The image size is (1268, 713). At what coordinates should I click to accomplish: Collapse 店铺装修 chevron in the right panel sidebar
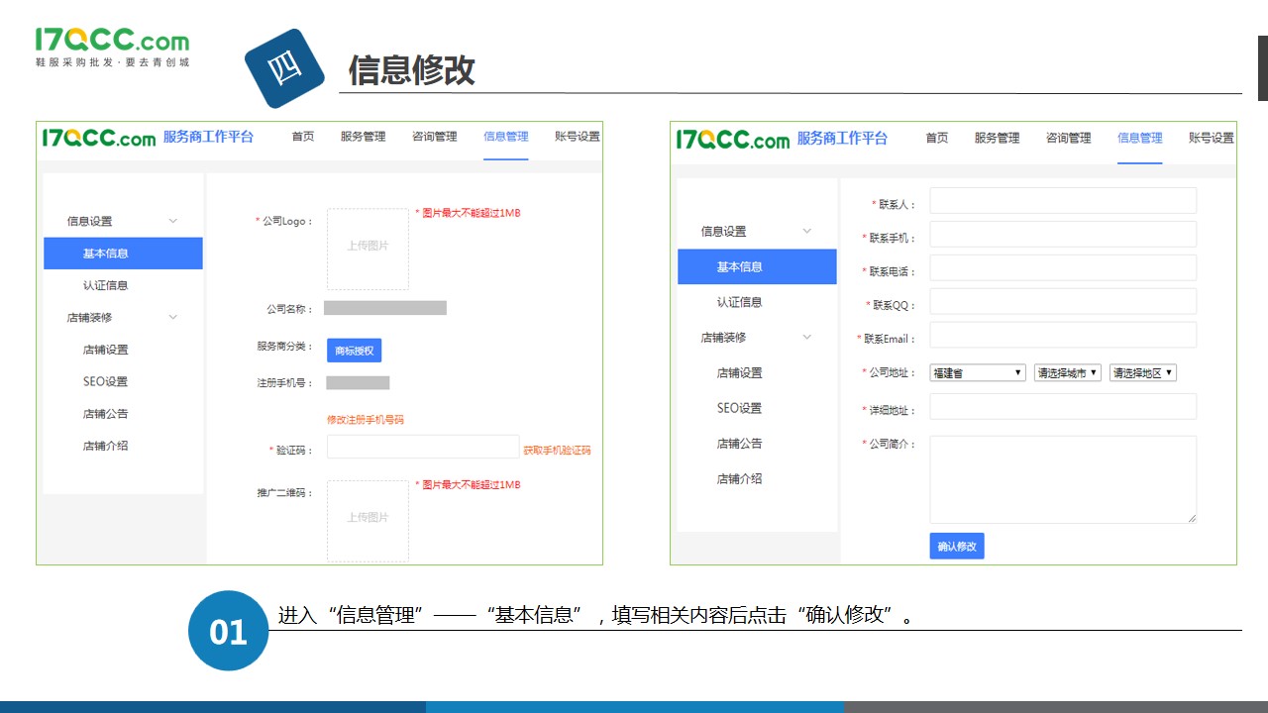click(x=806, y=338)
